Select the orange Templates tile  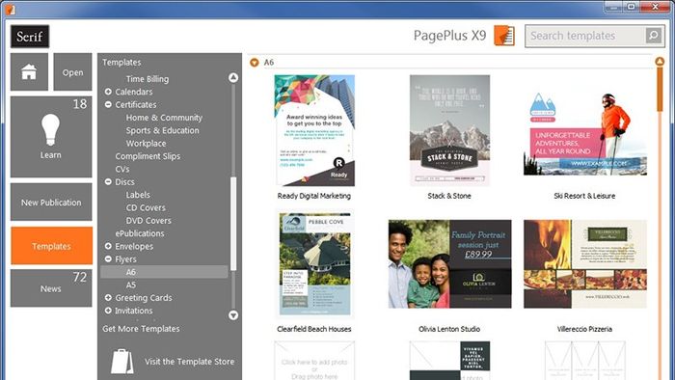pyautogui.click(x=52, y=246)
